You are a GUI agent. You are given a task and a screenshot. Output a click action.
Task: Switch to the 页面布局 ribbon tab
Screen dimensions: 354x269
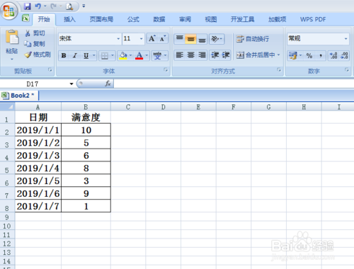pyautogui.click(x=101, y=19)
